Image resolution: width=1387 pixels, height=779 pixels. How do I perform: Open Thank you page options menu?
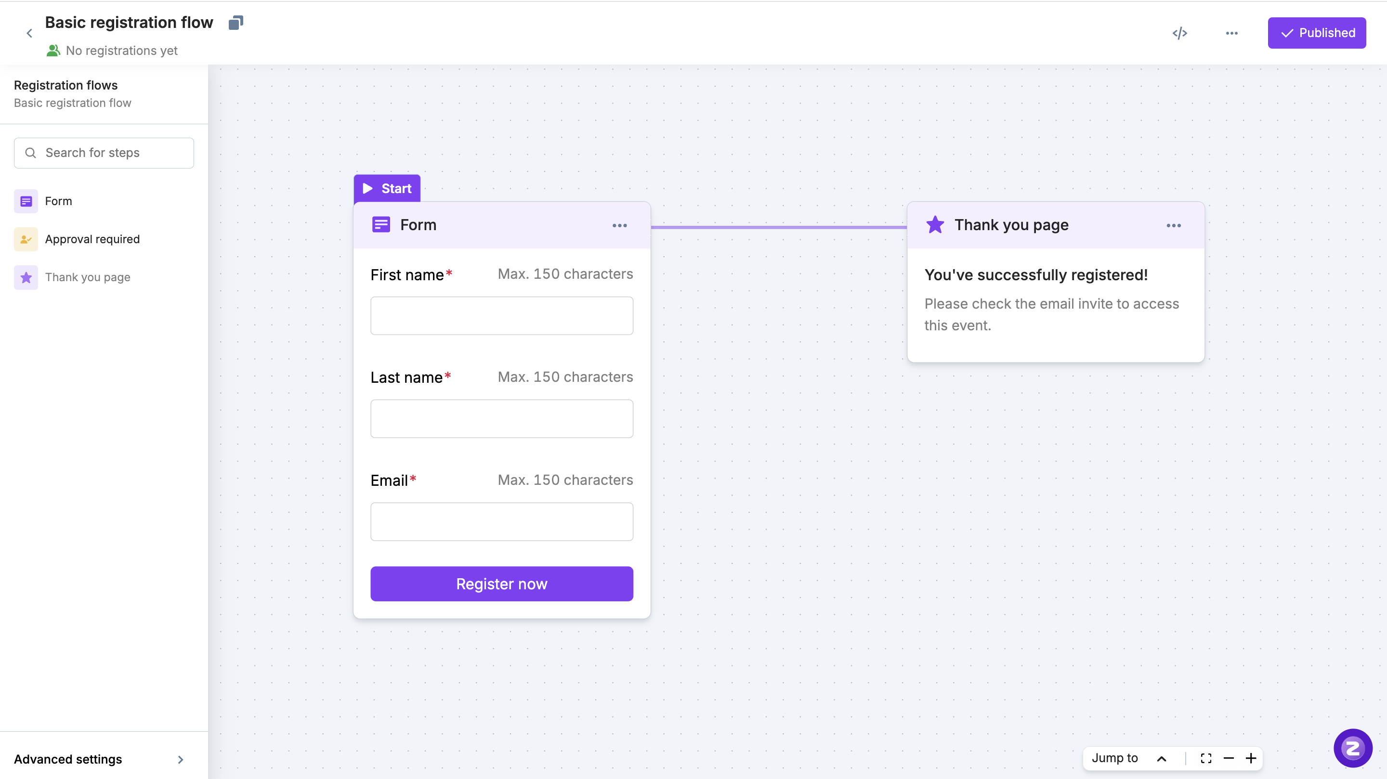click(1173, 226)
